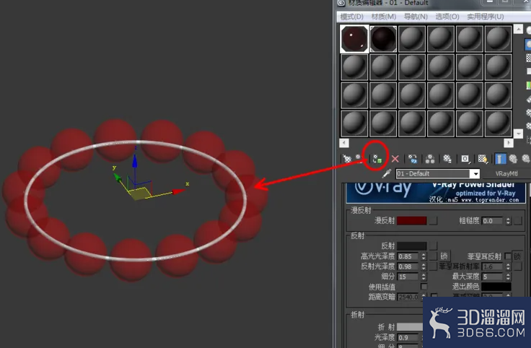Click the sample slots scroll down arrow
Viewport: 531px width, 348px height.
click(x=518, y=134)
